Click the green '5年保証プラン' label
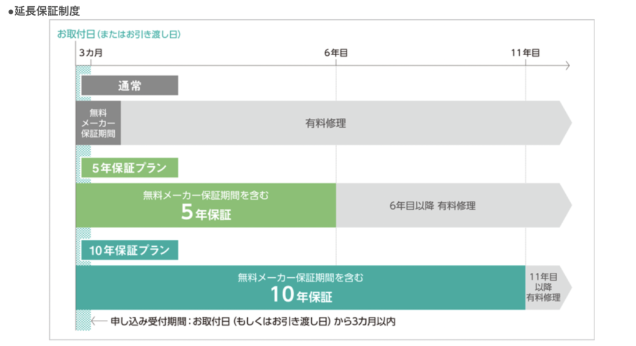 tap(130, 168)
